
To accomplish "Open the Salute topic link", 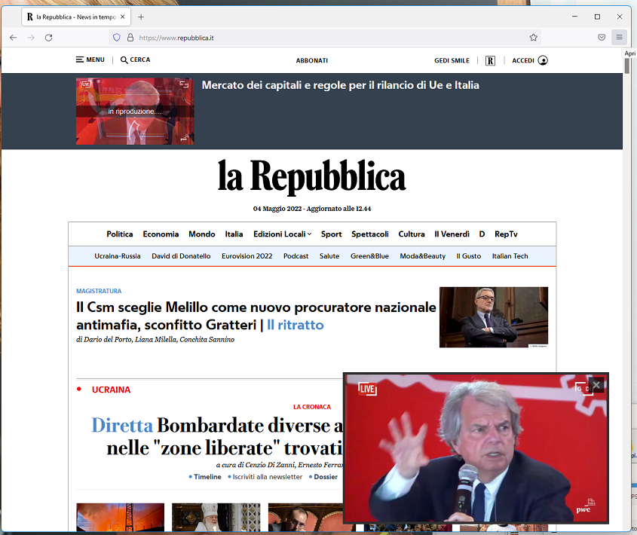I will click(x=329, y=256).
